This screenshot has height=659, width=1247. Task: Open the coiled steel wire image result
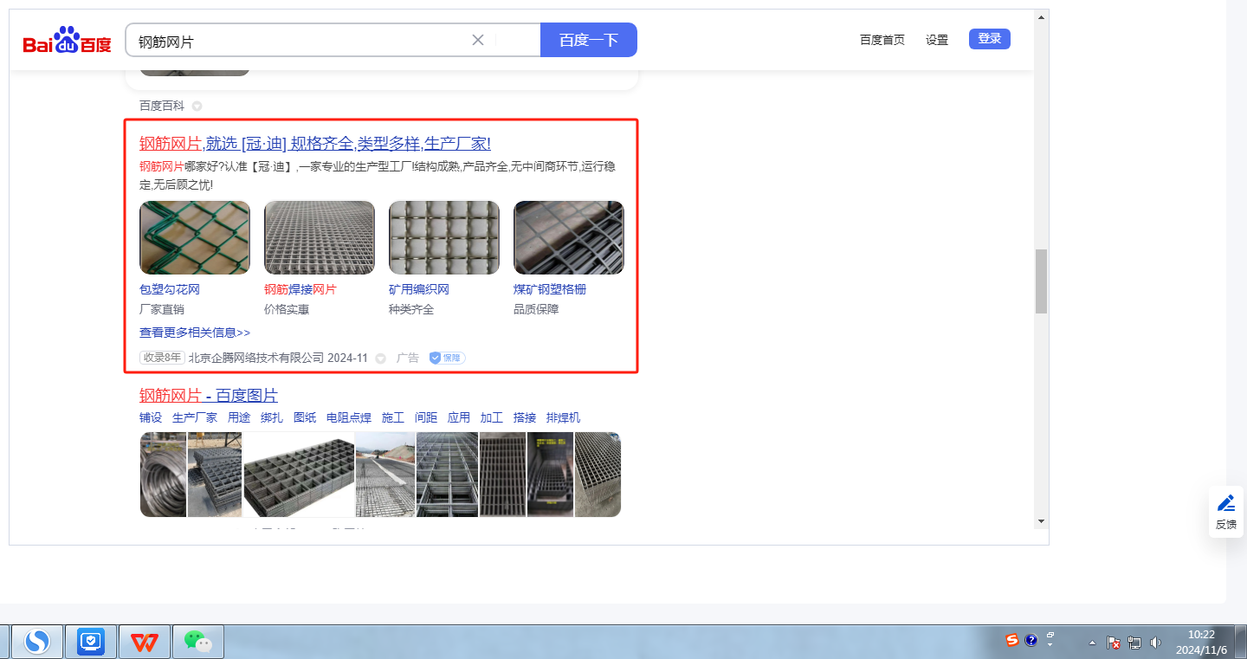click(164, 475)
